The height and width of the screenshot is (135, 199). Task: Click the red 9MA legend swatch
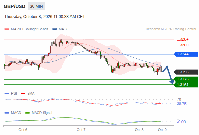pyautogui.click(x=23, y=94)
